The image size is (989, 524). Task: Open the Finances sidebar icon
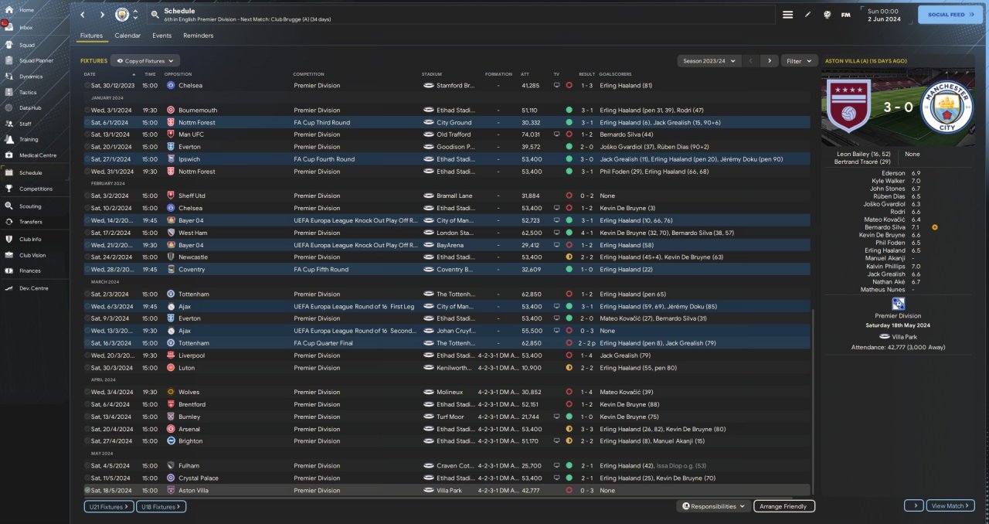(8, 271)
